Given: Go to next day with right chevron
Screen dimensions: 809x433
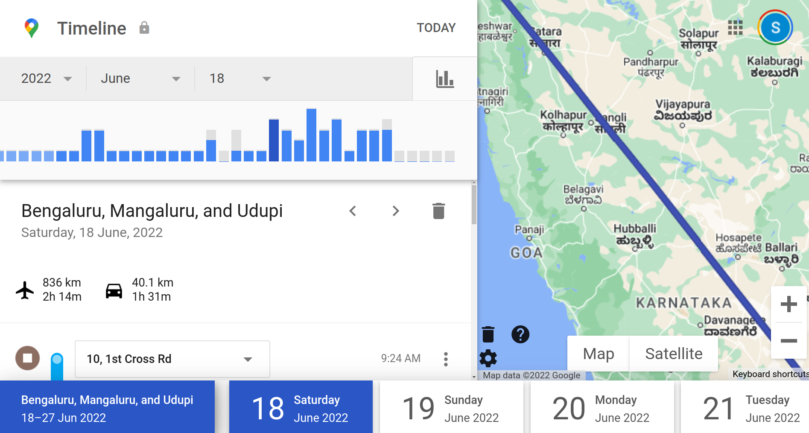Looking at the screenshot, I should pyautogui.click(x=396, y=211).
